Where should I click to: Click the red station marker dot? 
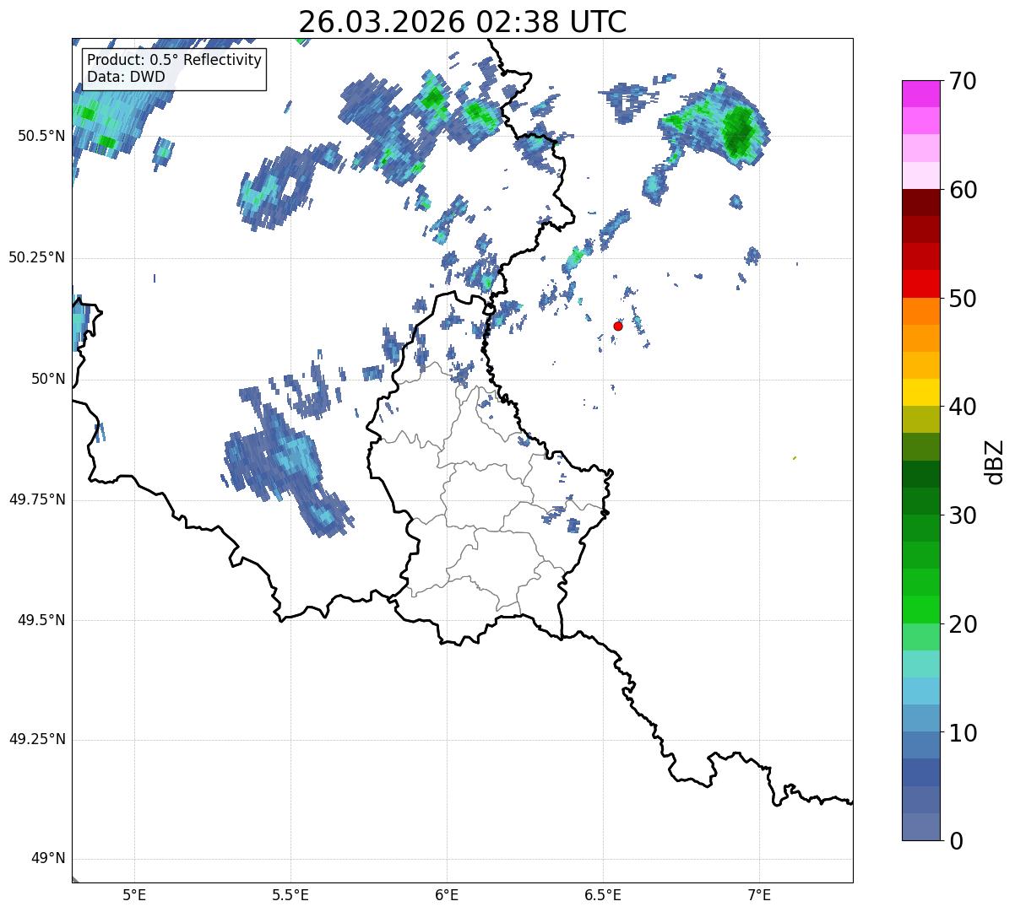(x=618, y=326)
